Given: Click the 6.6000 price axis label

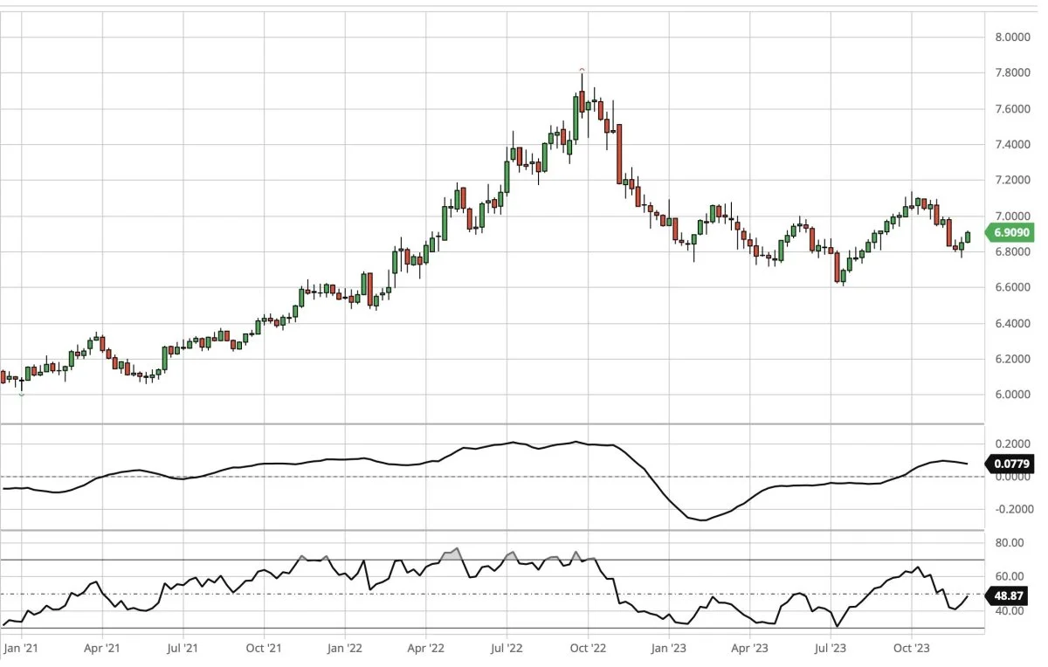Looking at the screenshot, I should tap(1012, 287).
